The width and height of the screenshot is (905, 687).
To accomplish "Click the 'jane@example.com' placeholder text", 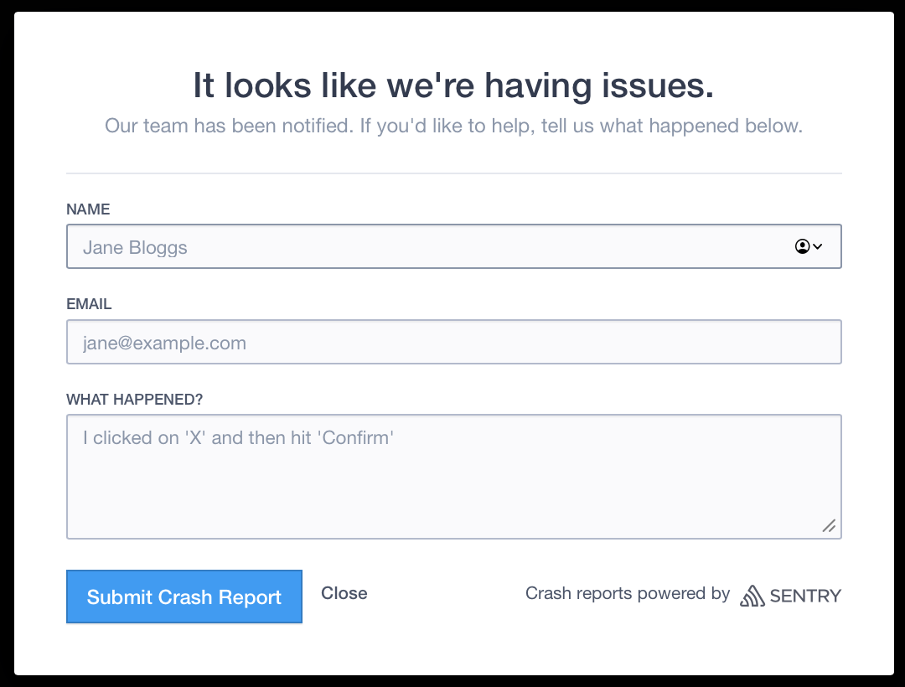I will [x=164, y=343].
